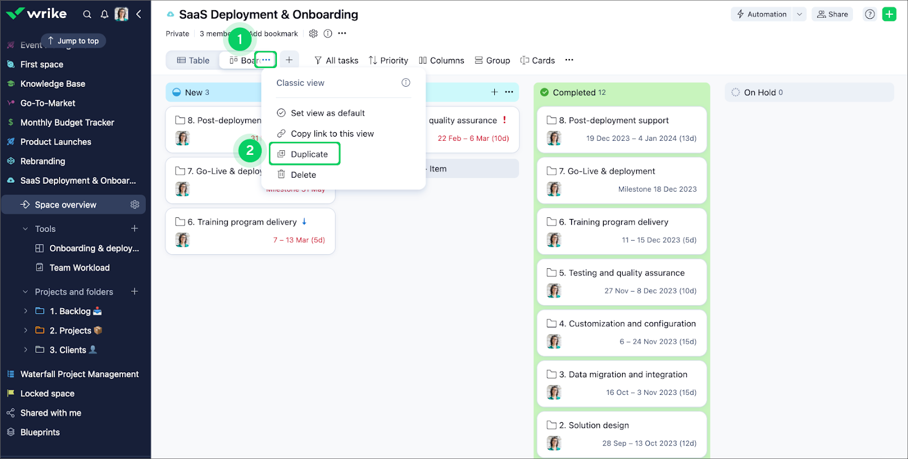
Task: Choose Set view as default
Action: point(327,113)
